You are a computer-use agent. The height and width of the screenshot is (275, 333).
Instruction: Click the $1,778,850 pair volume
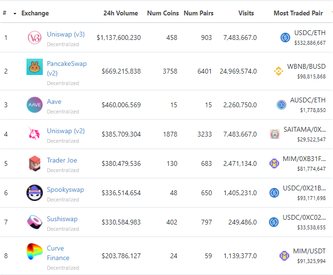click(313, 110)
